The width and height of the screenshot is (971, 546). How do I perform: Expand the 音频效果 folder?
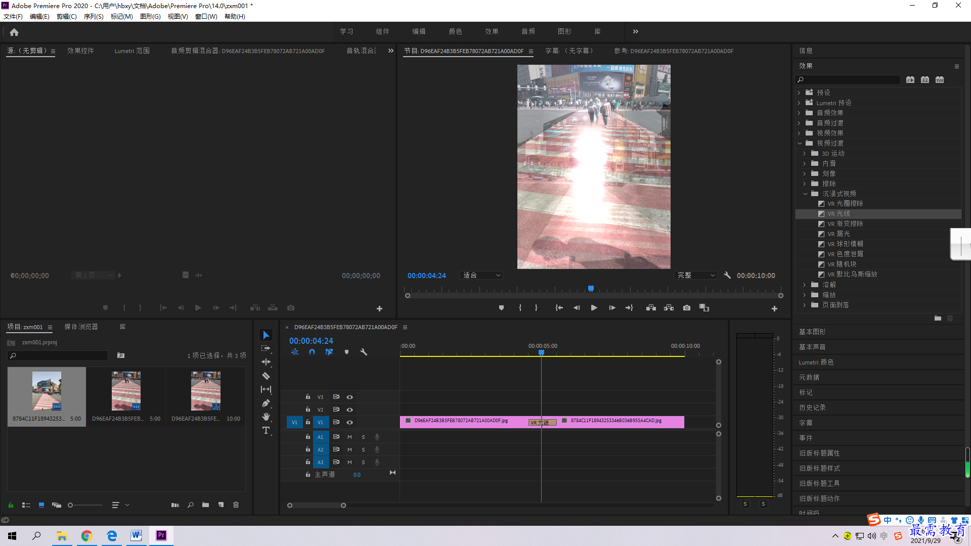coord(799,113)
